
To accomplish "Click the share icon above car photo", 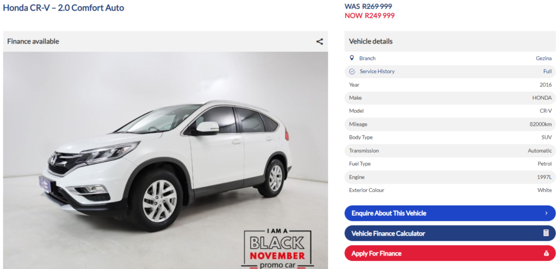I will tap(319, 41).
